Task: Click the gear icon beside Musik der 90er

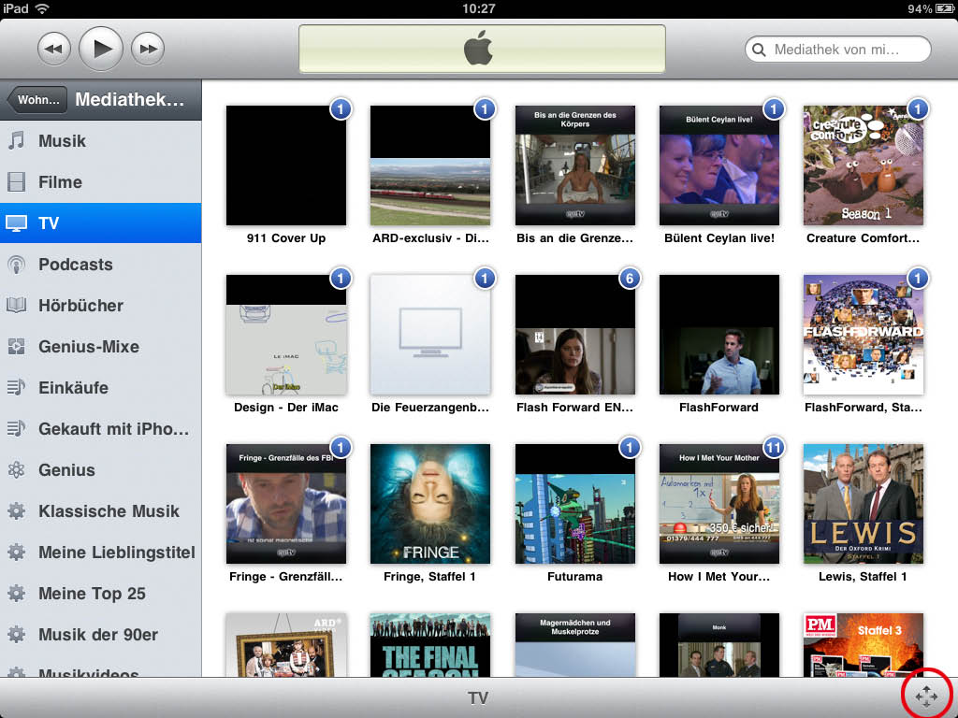Action: point(17,635)
